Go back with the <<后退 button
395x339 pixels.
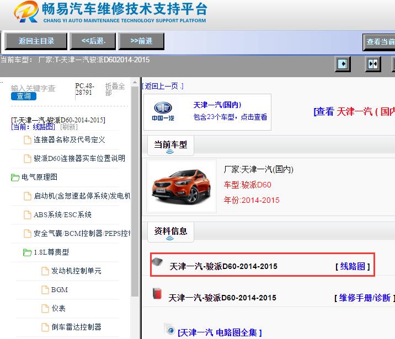coord(93,41)
